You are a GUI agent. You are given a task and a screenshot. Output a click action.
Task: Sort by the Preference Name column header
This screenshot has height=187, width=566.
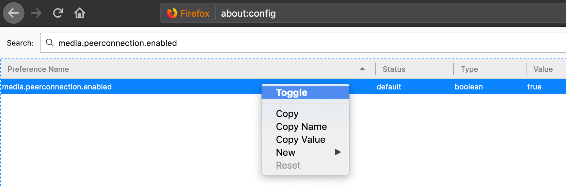[38, 69]
